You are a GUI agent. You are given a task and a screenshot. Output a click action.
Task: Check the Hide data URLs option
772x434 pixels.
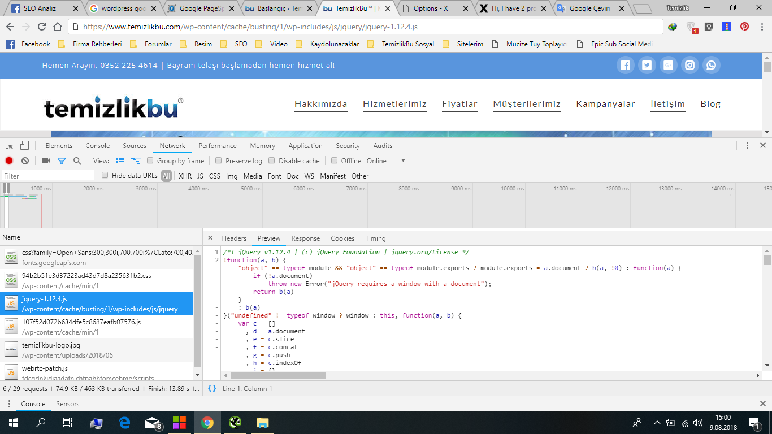pyautogui.click(x=105, y=176)
